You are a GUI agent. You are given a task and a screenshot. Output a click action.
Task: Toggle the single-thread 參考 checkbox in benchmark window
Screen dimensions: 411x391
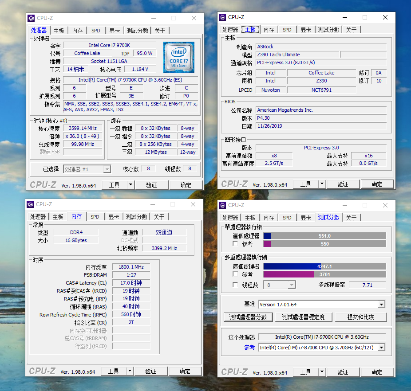235,243
